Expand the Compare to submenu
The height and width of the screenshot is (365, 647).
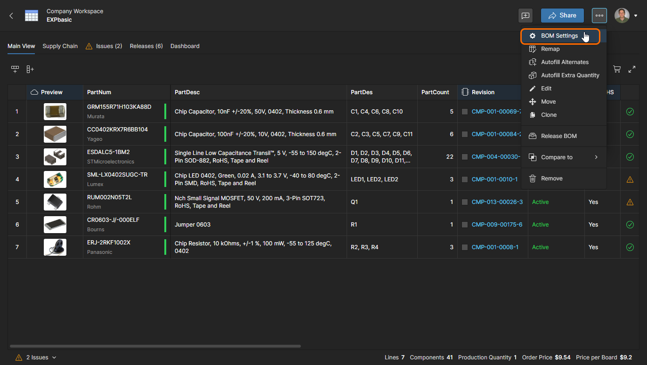563,157
